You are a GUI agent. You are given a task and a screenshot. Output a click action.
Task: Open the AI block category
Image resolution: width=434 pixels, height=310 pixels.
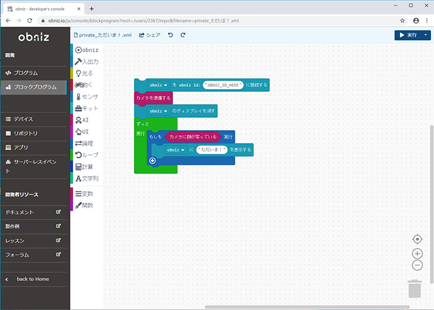tap(86, 120)
